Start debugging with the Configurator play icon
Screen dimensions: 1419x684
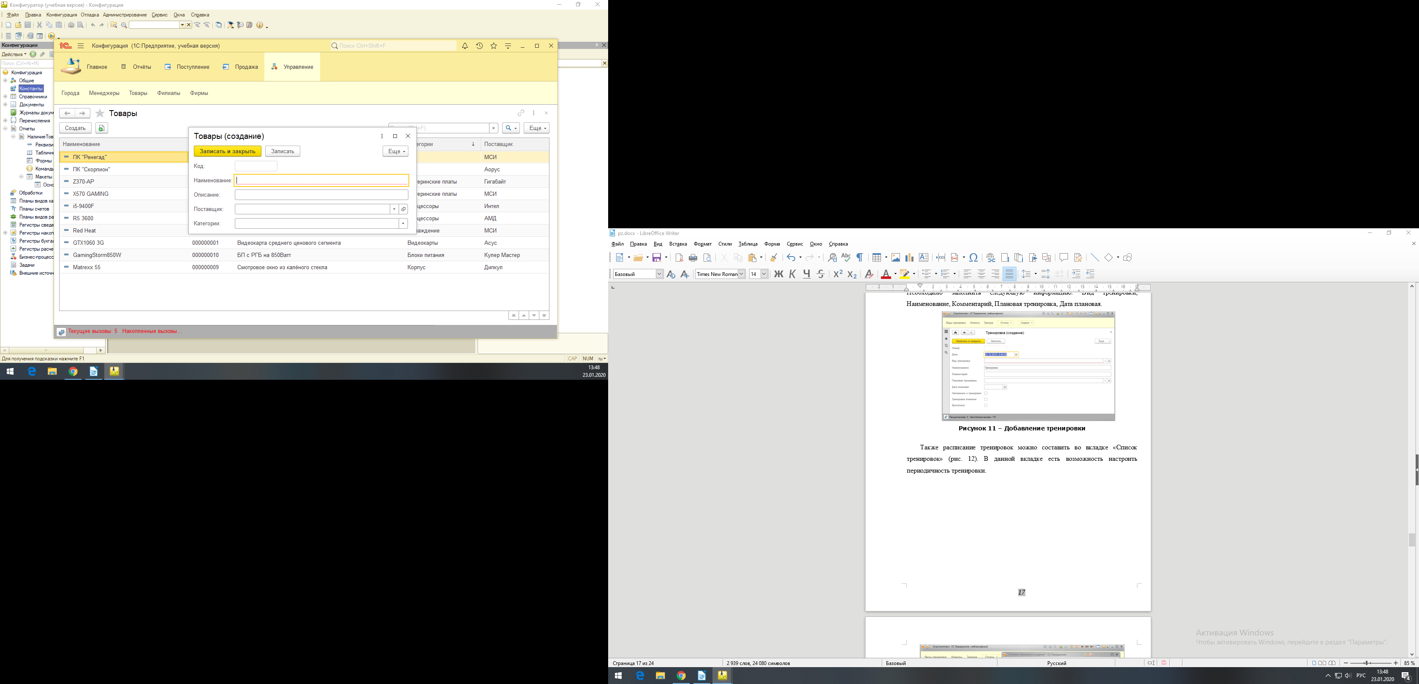coord(51,36)
